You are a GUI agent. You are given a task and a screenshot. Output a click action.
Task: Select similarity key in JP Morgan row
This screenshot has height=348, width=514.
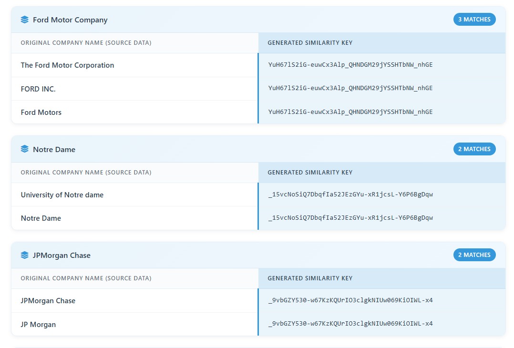pyautogui.click(x=350, y=323)
